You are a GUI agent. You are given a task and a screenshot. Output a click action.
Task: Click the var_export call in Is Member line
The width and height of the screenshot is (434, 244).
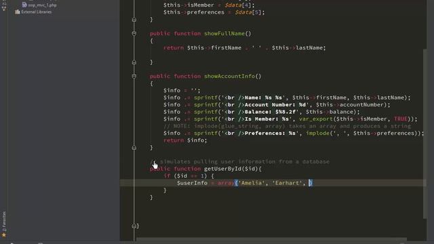(x=316, y=119)
